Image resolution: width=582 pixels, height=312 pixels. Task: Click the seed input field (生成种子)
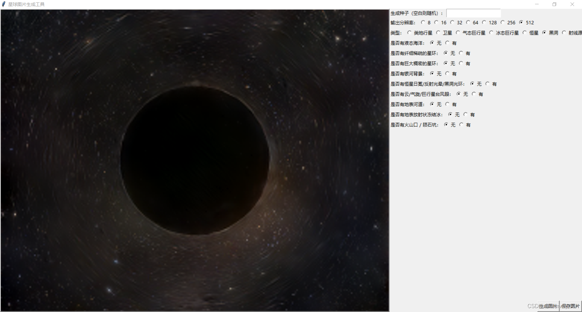[x=473, y=13]
